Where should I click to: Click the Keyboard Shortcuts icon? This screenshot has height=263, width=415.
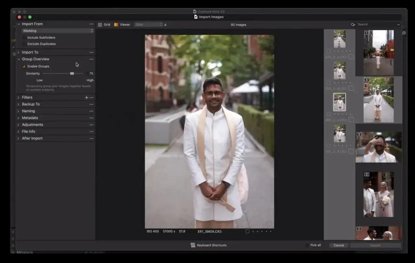(193, 245)
